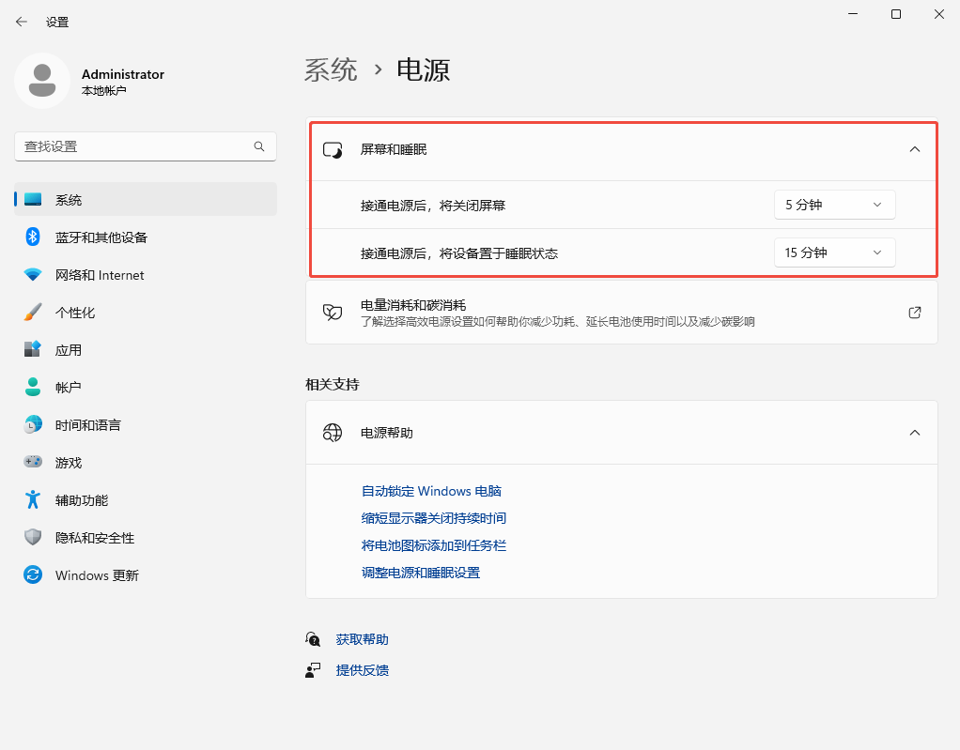Click the 电量消耗和碳消耗 card title
Screen dimensions: 960x750
coord(413,305)
